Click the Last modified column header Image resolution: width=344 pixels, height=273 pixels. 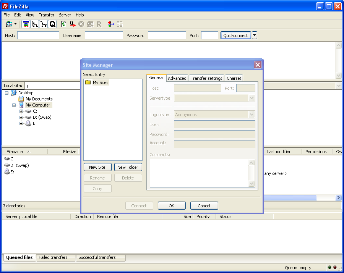coord(282,152)
